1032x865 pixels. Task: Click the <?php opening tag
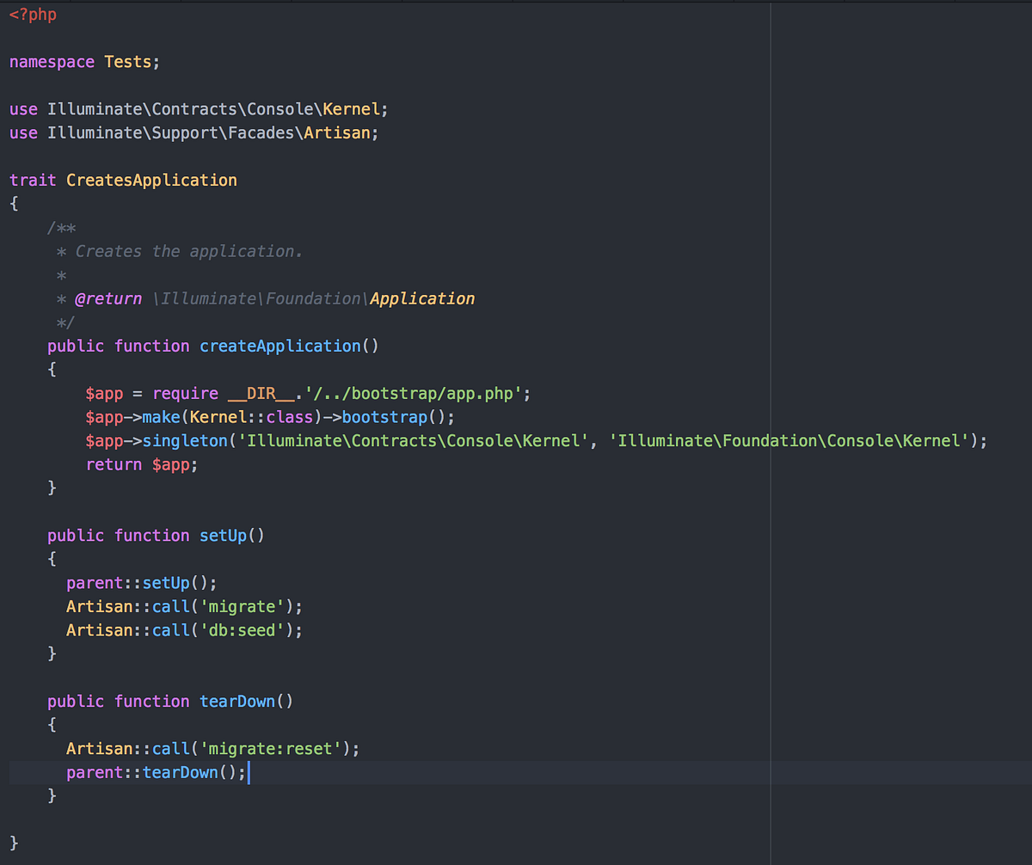click(32, 14)
